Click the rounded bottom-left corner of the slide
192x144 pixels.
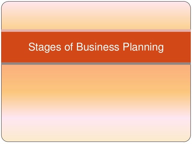coord(3,139)
